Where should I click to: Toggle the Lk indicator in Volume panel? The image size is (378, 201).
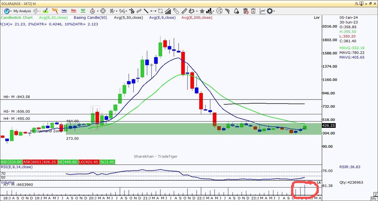coord(318,182)
